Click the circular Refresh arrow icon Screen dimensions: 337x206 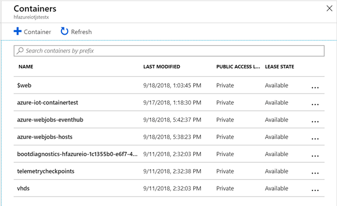pyautogui.click(x=64, y=31)
